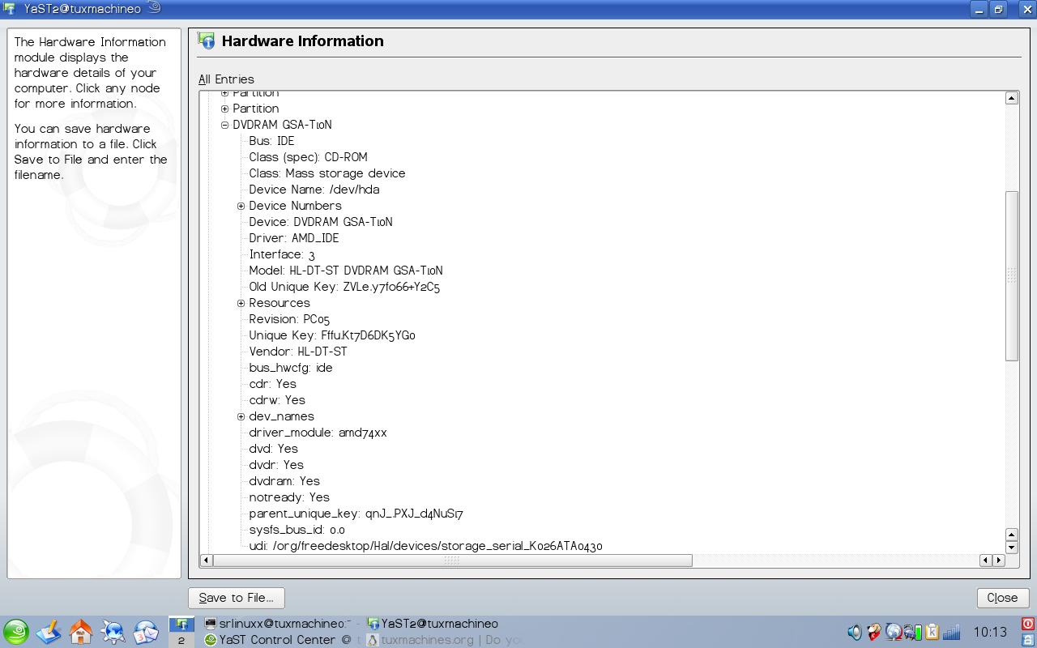
Task: Select the 'dvdr: Yes' row
Action: 275,465
